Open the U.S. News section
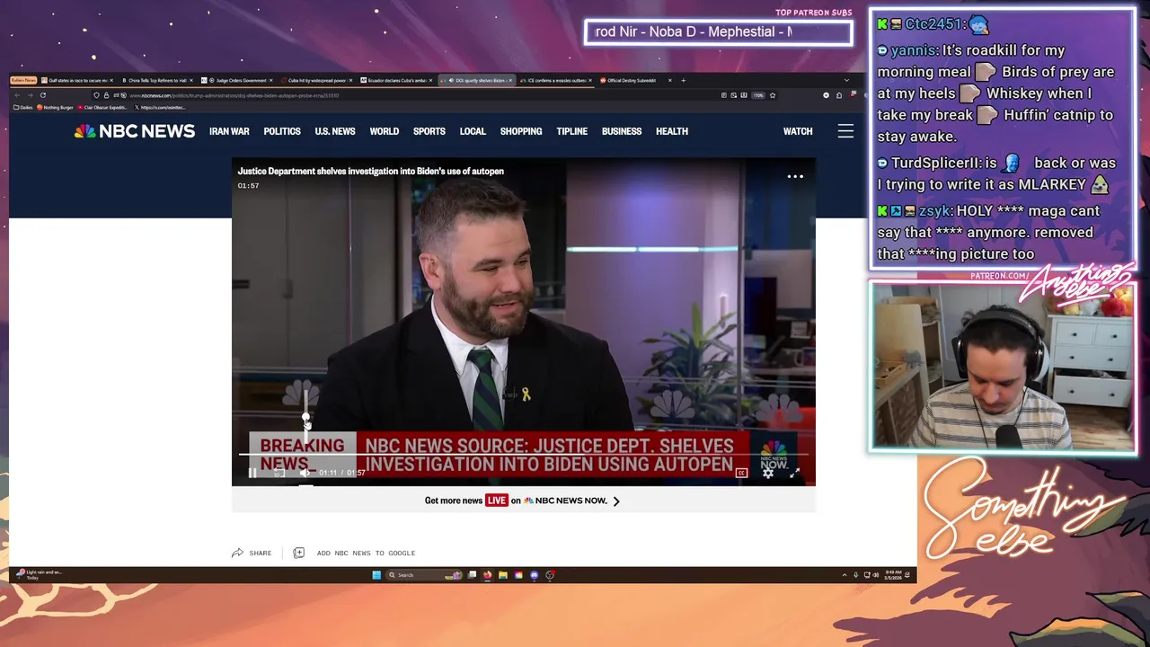Screen dimensions: 1150x647 click(335, 131)
